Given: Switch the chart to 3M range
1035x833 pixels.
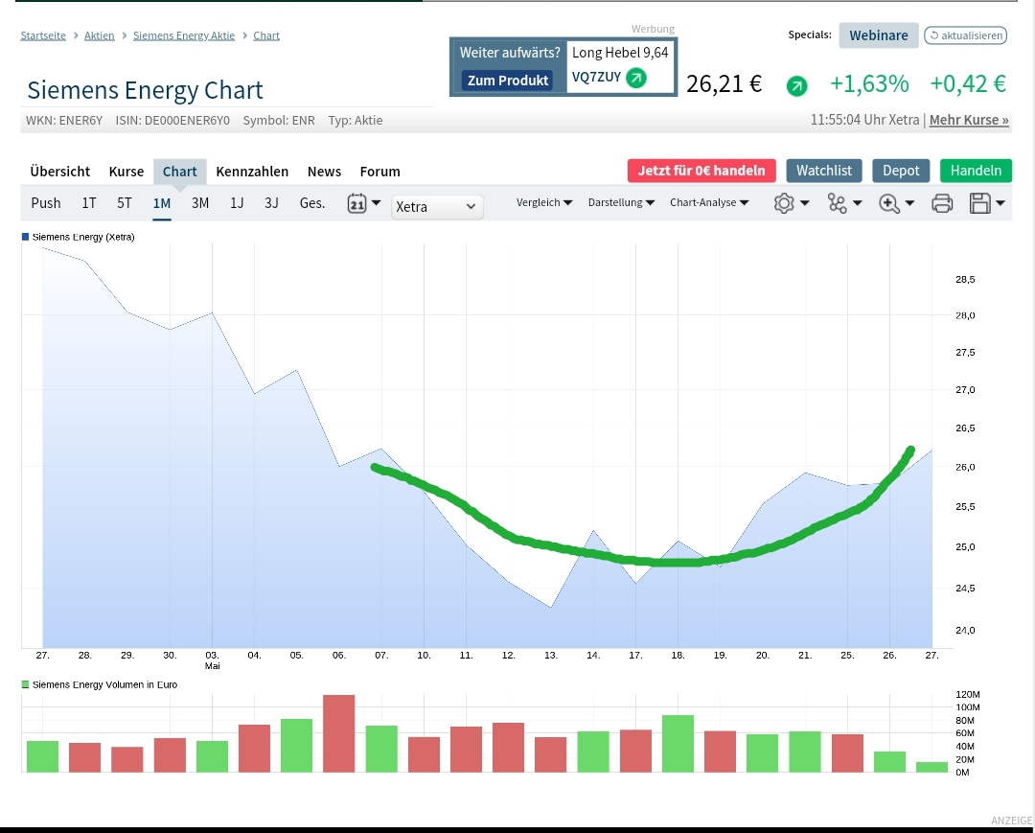Looking at the screenshot, I should [x=200, y=203].
